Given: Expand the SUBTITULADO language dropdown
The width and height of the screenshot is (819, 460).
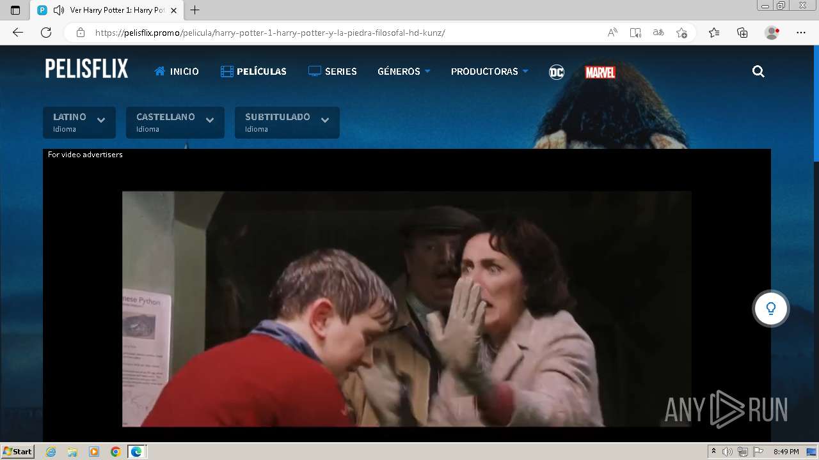Looking at the screenshot, I should coord(287,123).
